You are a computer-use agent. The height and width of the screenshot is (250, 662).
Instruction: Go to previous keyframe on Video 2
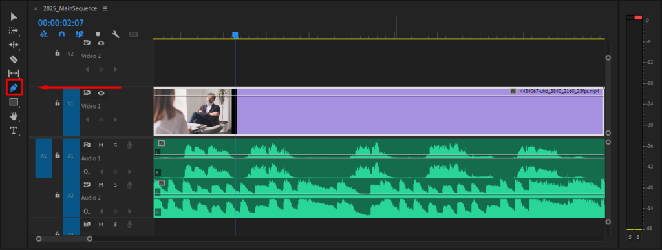(x=87, y=69)
